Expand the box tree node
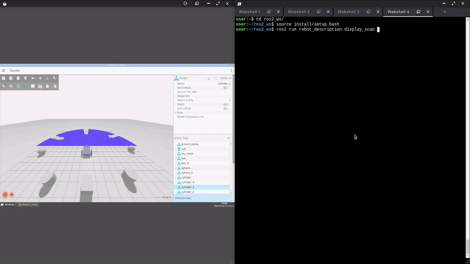This screenshot has width=470, height=264. pos(176,158)
